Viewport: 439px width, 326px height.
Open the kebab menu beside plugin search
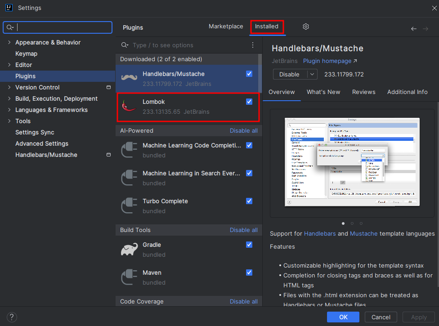tap(253, 45)
